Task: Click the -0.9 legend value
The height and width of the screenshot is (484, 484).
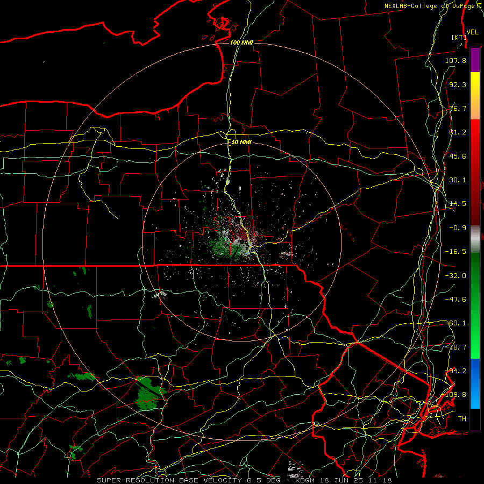Action: point(458,228)
